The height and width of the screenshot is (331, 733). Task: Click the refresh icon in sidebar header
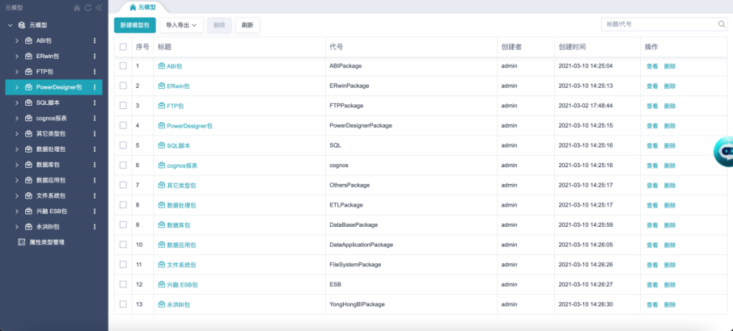87,7
